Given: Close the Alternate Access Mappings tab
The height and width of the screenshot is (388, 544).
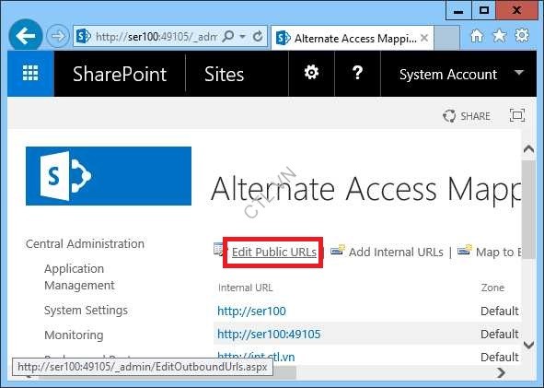Looking at the screenshot, I should [424, 38].
